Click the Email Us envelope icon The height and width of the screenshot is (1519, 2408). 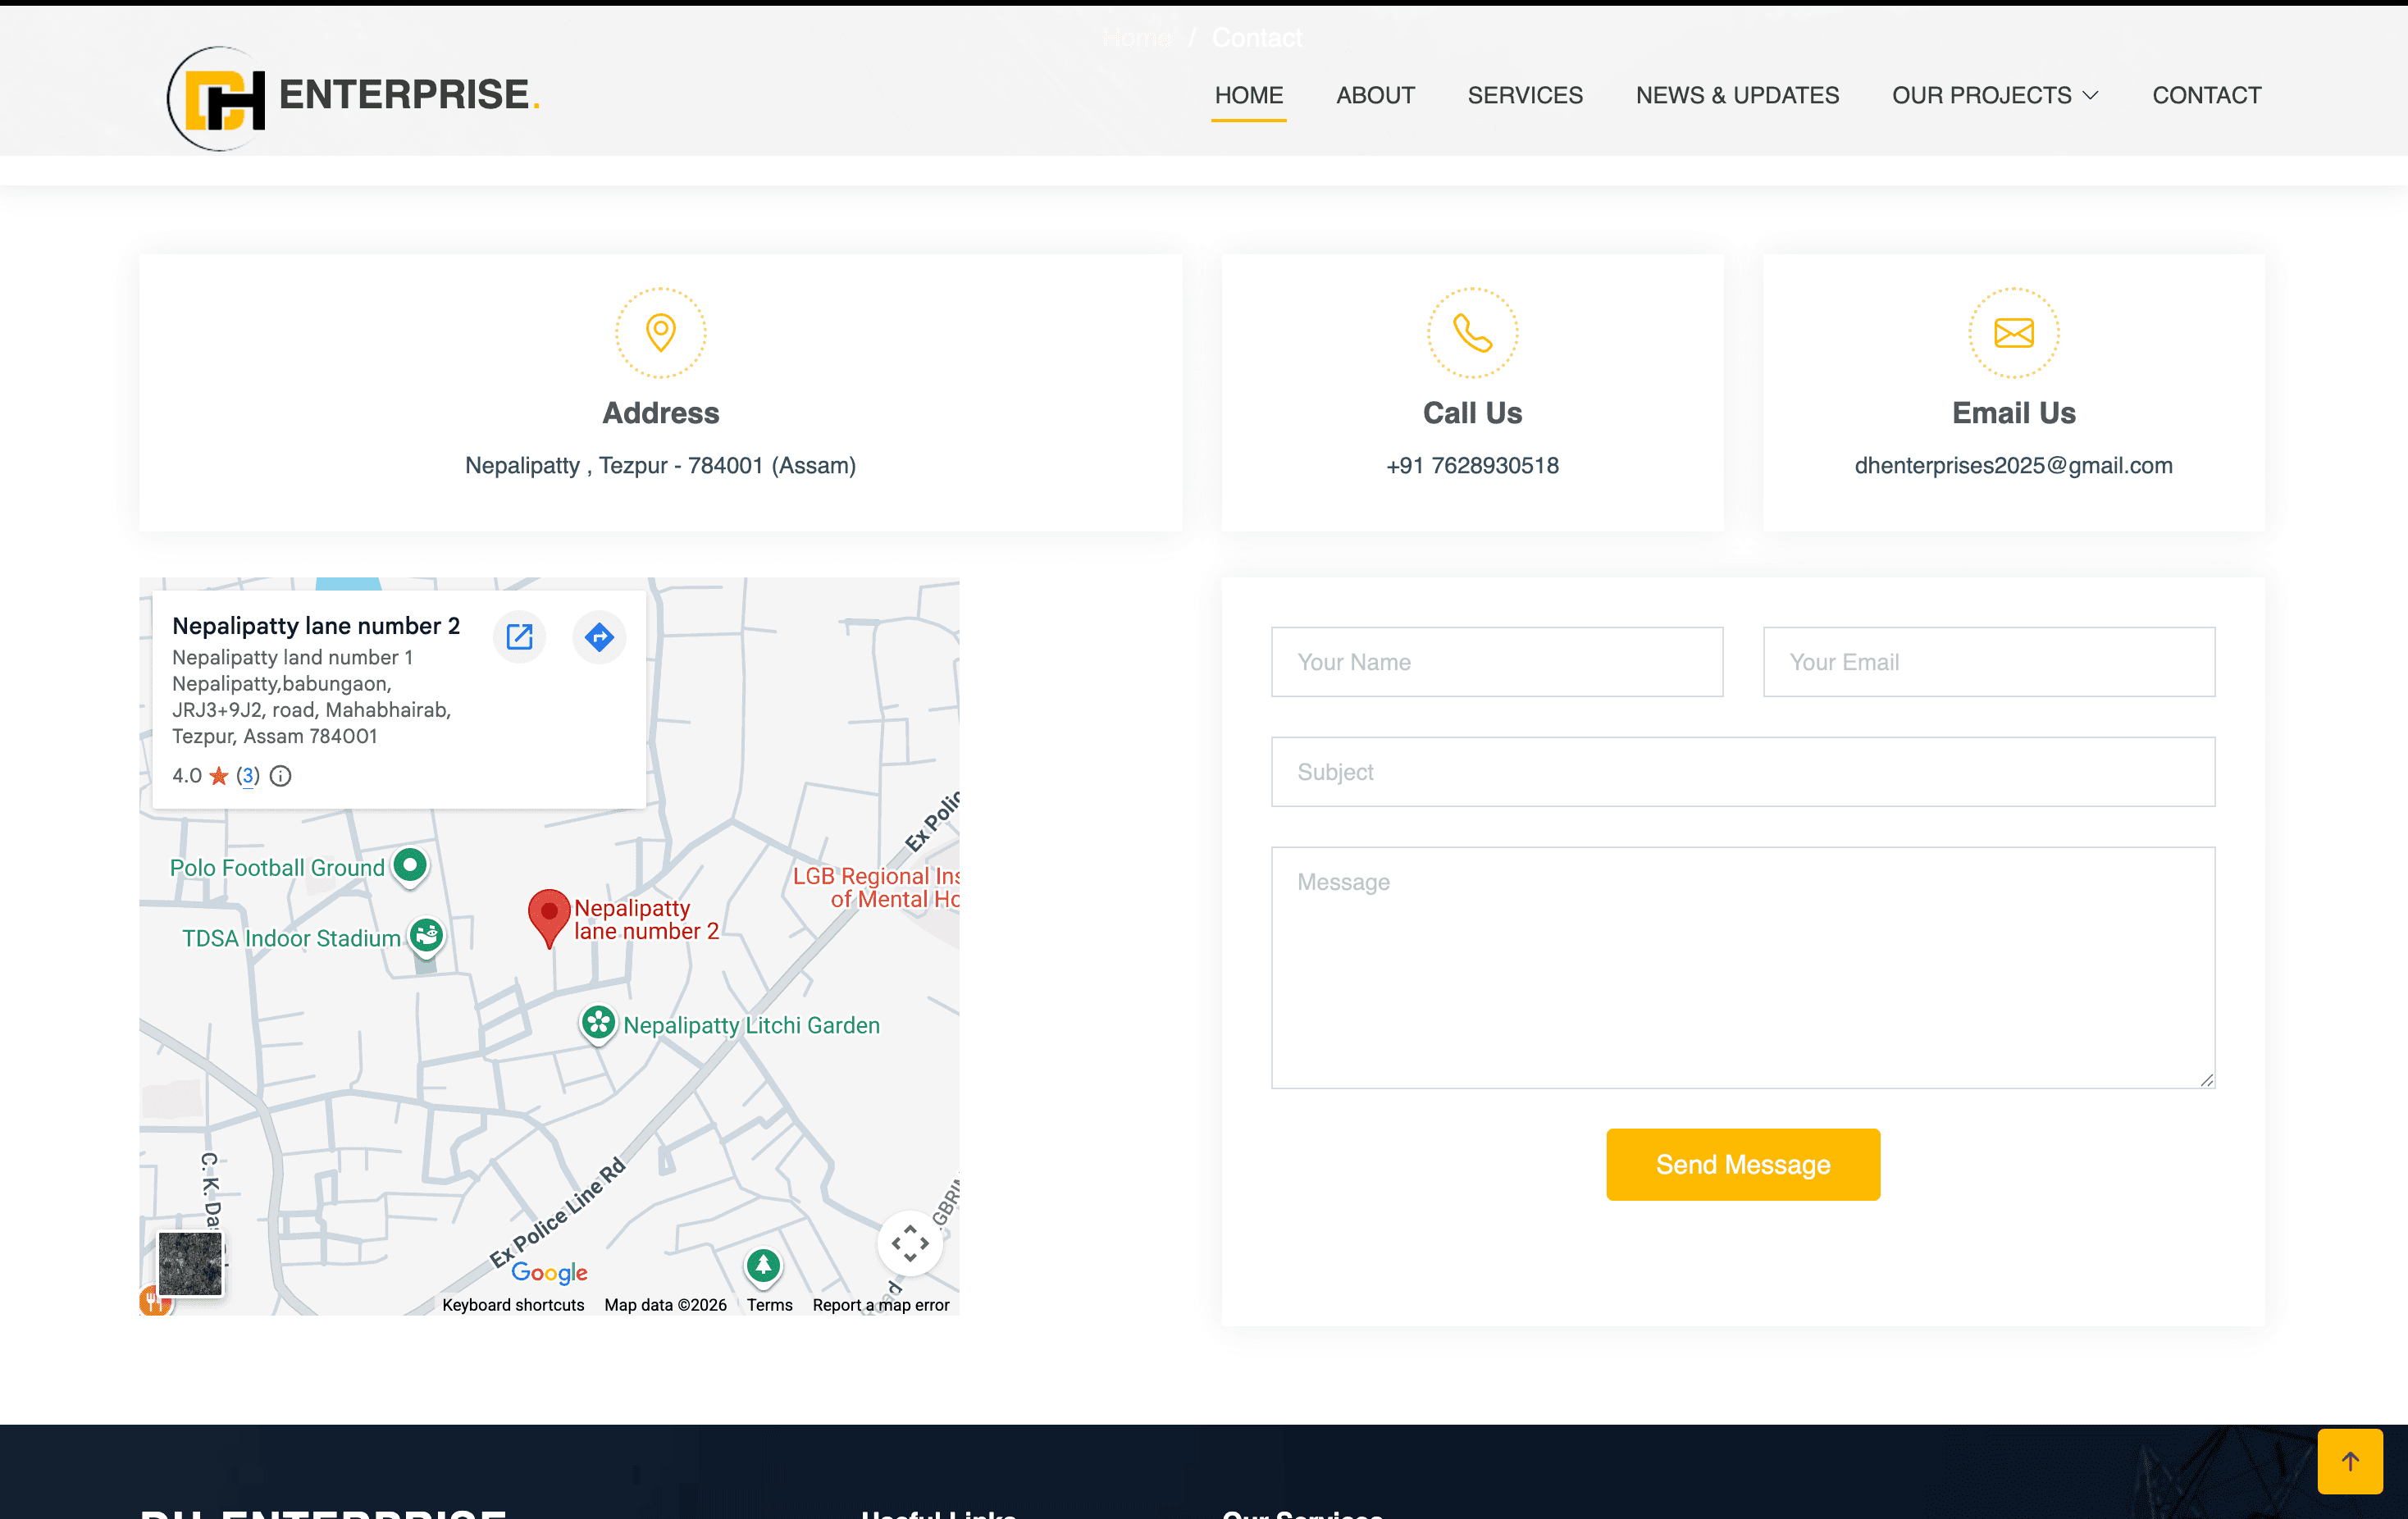(2013, 332)
